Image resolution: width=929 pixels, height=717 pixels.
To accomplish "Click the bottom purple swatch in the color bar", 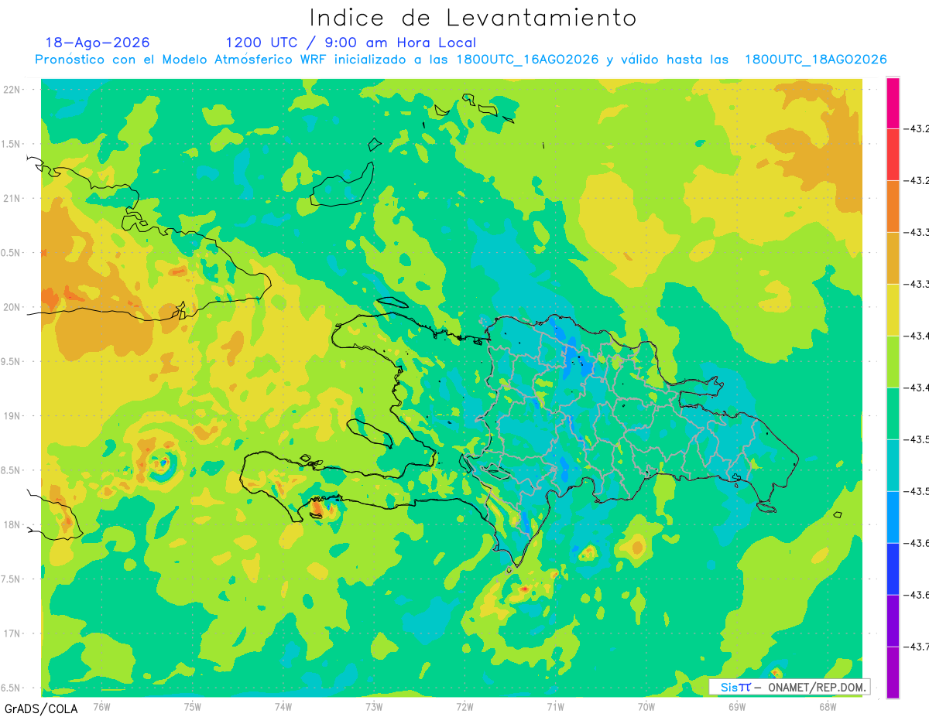I will coord(893,672).
